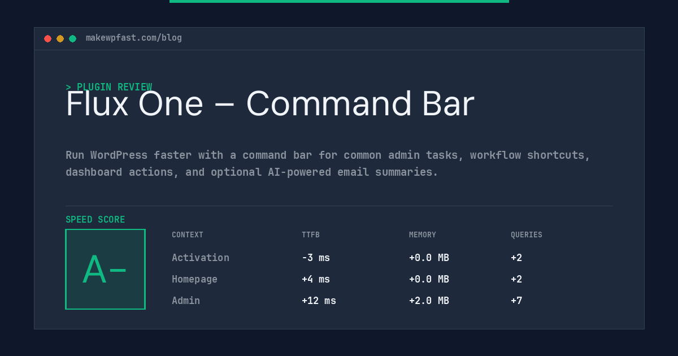Screen dimensions: 678x356
Task: Click the Admin row label
Action: pos(186,301)
